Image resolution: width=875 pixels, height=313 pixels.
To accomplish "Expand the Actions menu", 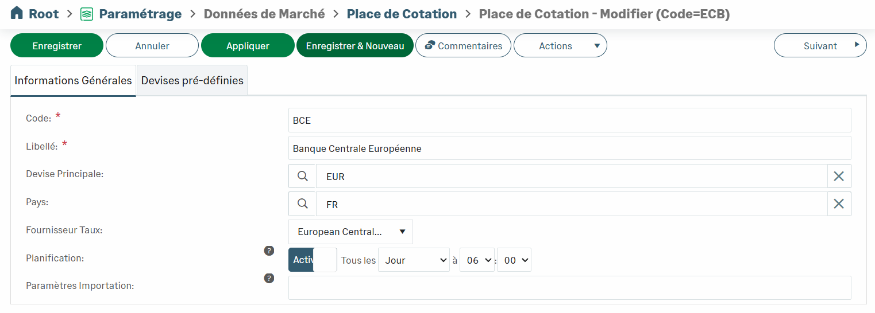I will pos(560,46).
